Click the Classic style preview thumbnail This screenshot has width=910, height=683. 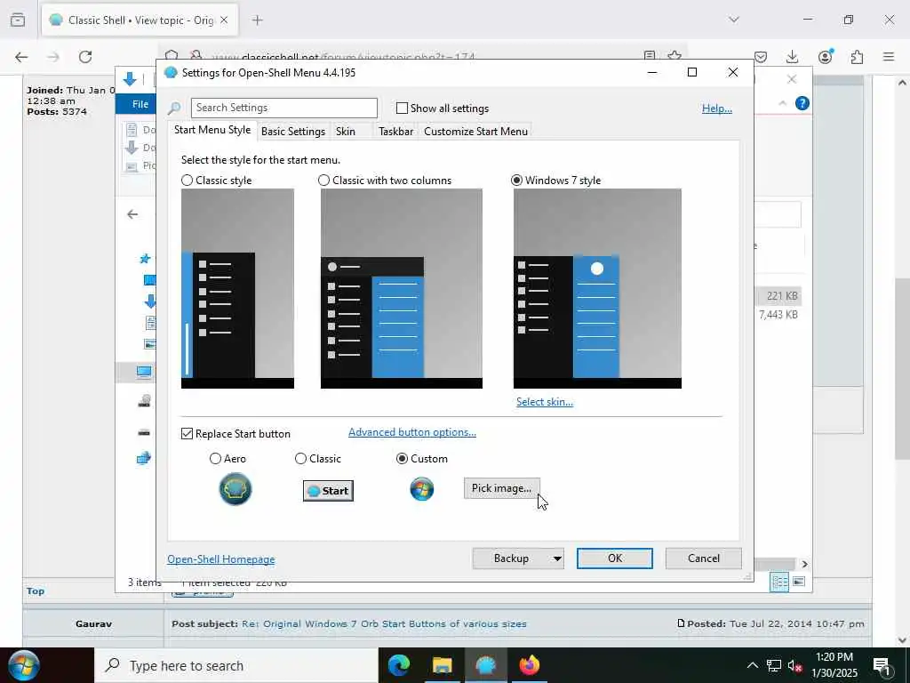(237, 289)
